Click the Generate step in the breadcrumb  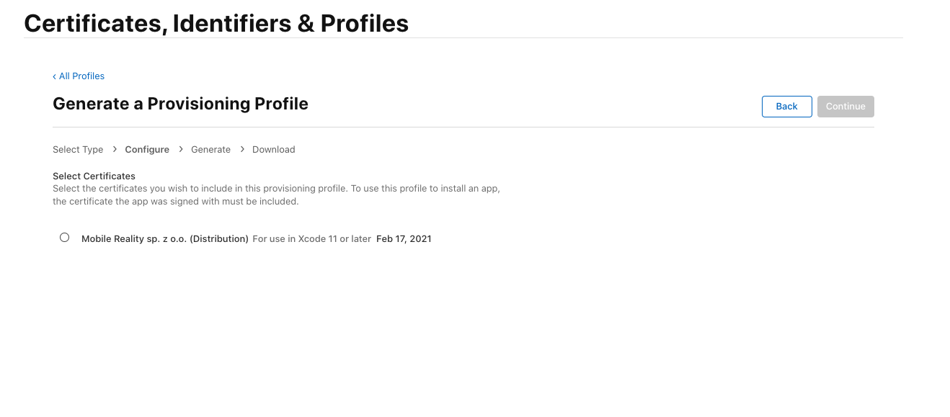point(210,150)
